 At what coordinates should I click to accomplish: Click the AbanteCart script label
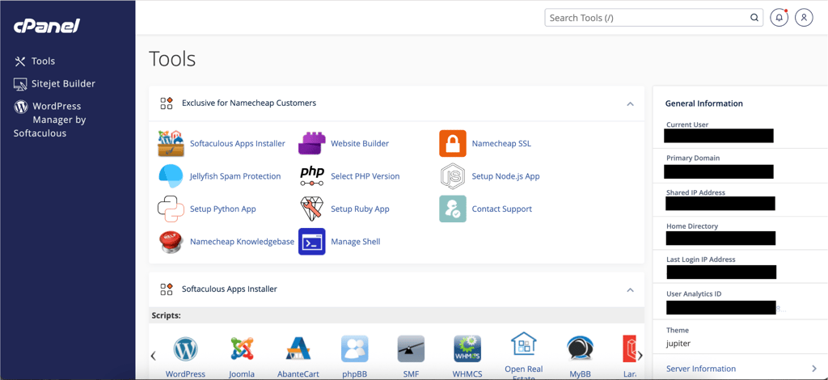coord(298,374)
